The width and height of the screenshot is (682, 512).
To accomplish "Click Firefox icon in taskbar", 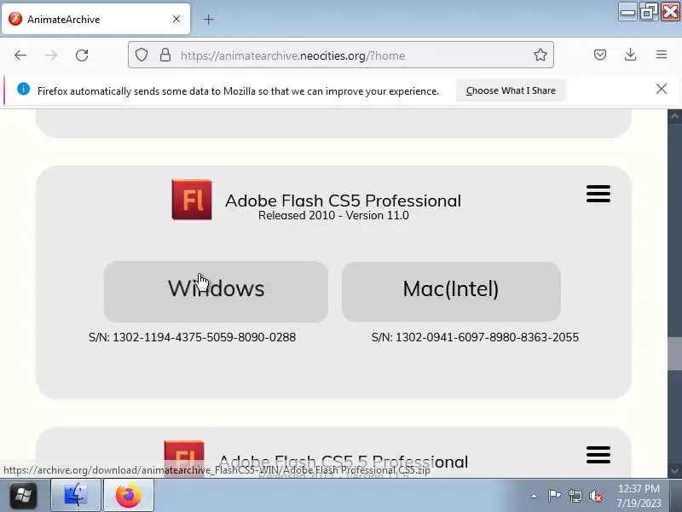I will point(129,495).
